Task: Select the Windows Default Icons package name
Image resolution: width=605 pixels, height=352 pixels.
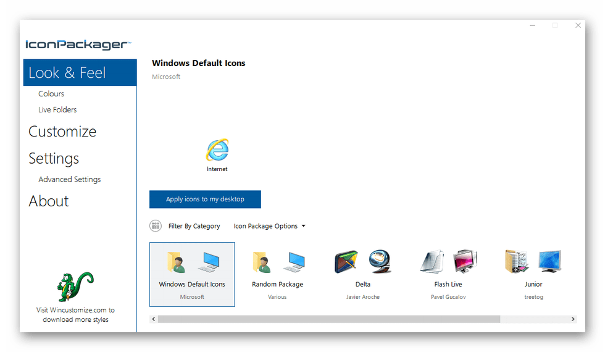Action: click(x=192, y=285)
